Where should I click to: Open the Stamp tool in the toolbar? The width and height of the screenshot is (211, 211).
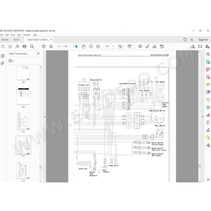point(162,46)
